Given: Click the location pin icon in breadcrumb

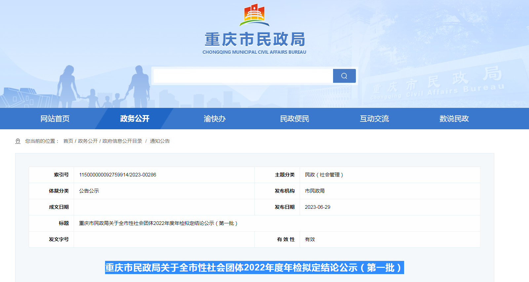Looking at the screenshot, I should (x=18, y=141).
